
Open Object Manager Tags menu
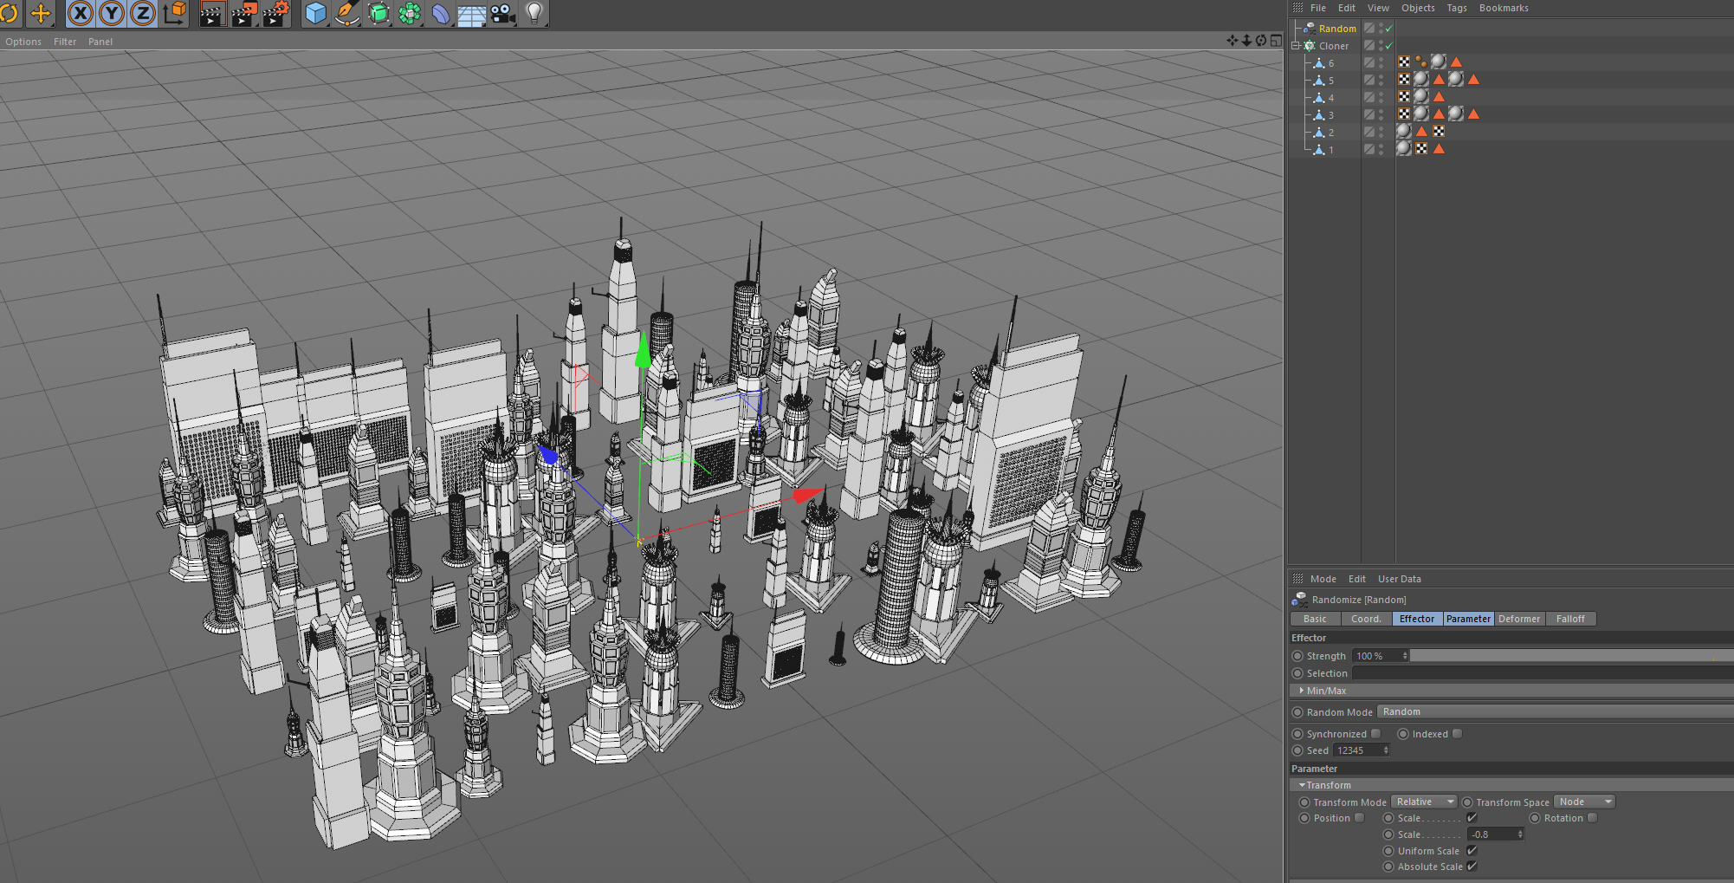click(1457, 8)
